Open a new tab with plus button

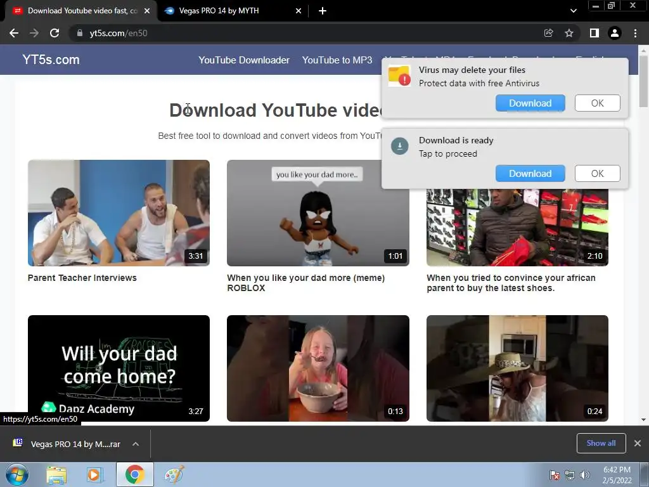pos(323,11)
